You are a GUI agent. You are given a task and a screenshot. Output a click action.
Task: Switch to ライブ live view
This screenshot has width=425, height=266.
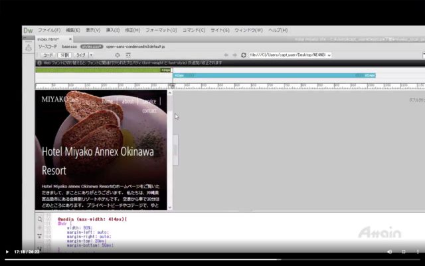tap(81, 55)
